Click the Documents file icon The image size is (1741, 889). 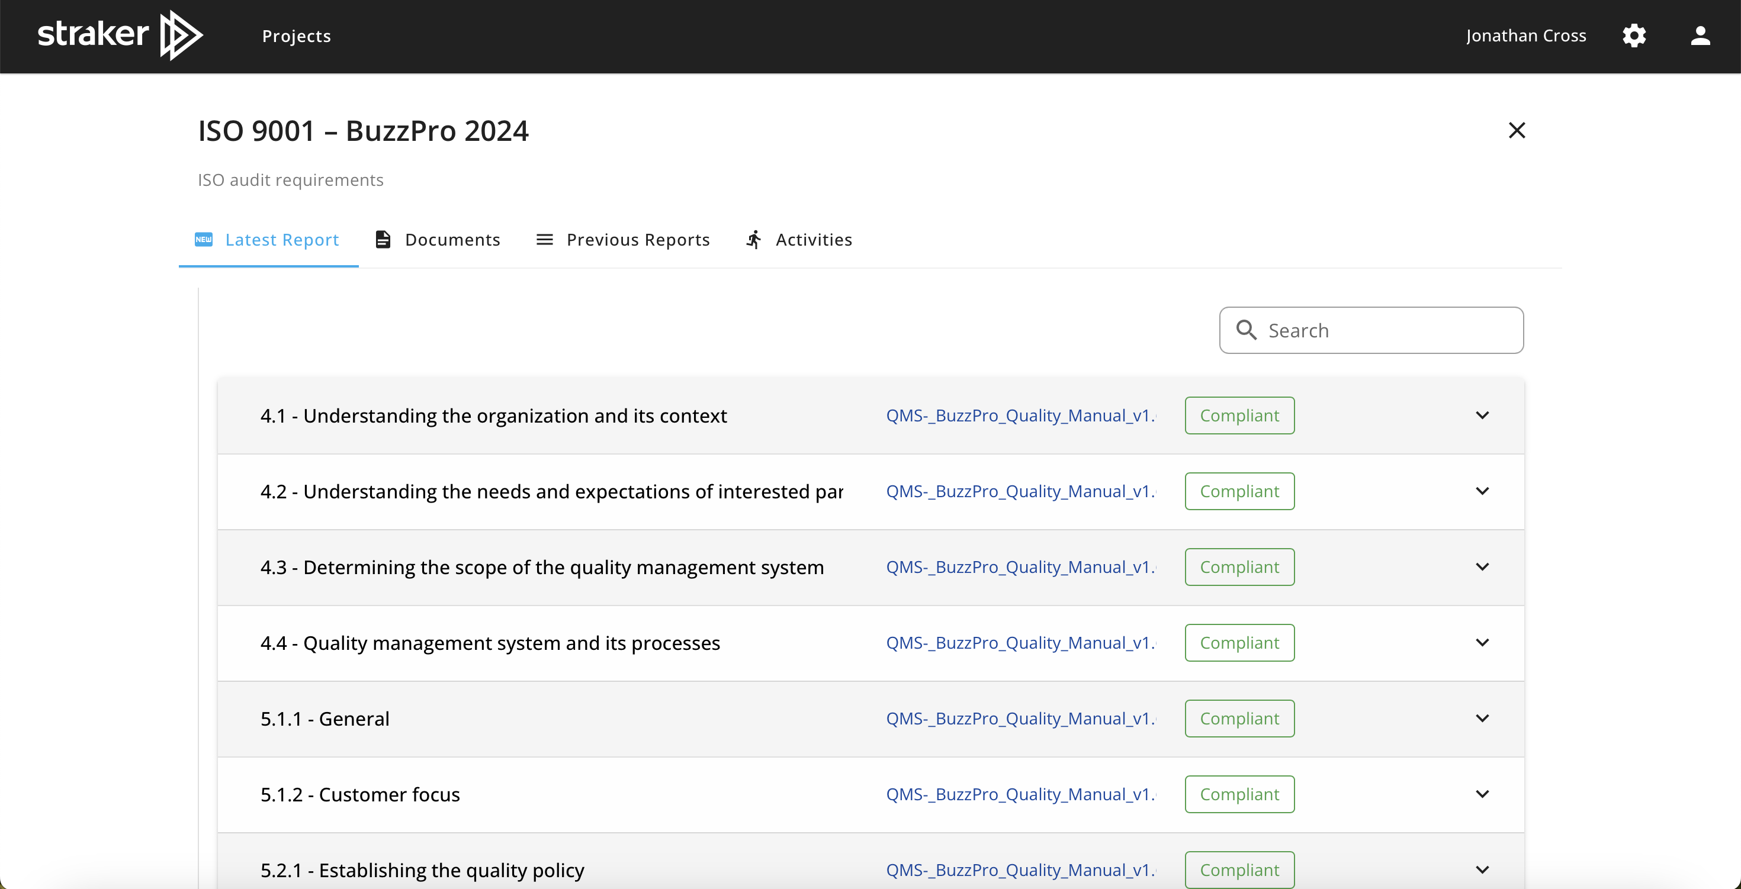coord(383,240)
